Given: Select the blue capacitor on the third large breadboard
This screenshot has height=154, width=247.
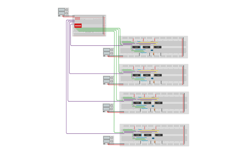Looking at the screenshot, I should [153, 106].
